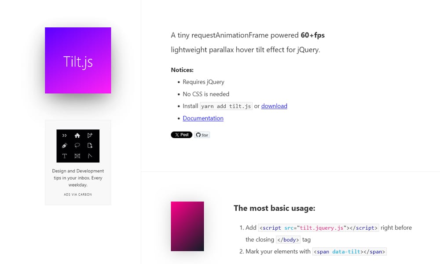This screenshot has height=264, width=440.
Task: Open the Design and Development tips ad text
Action: pos(78,178)
